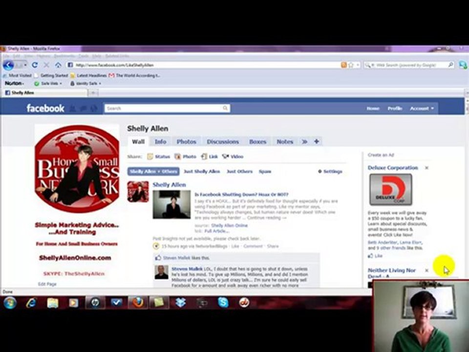Image resolution: width=469 pixels, height=352 pixels.
Task: Open Windows Media Player taskbar icon
Action: click(73, 303)
